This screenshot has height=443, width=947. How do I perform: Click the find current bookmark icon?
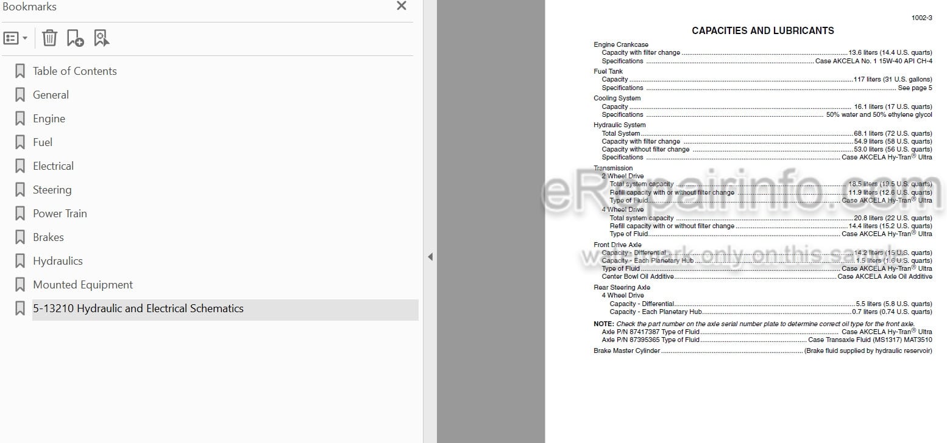point(102,38)
